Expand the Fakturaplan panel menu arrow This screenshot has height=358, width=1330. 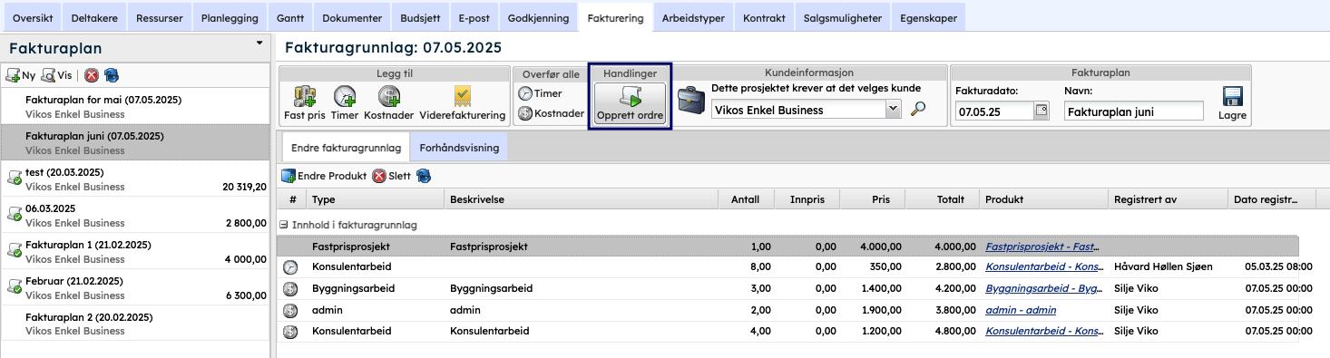tap(259, 43)
